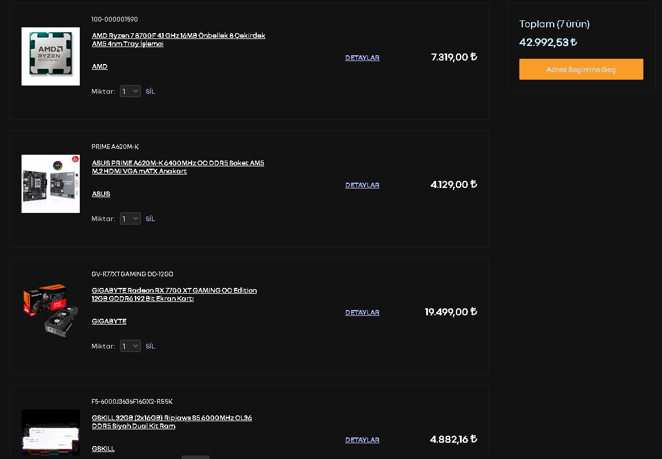
Task: Select the 19.499,00 ₺ price
Action: click(x=451, y=312)
